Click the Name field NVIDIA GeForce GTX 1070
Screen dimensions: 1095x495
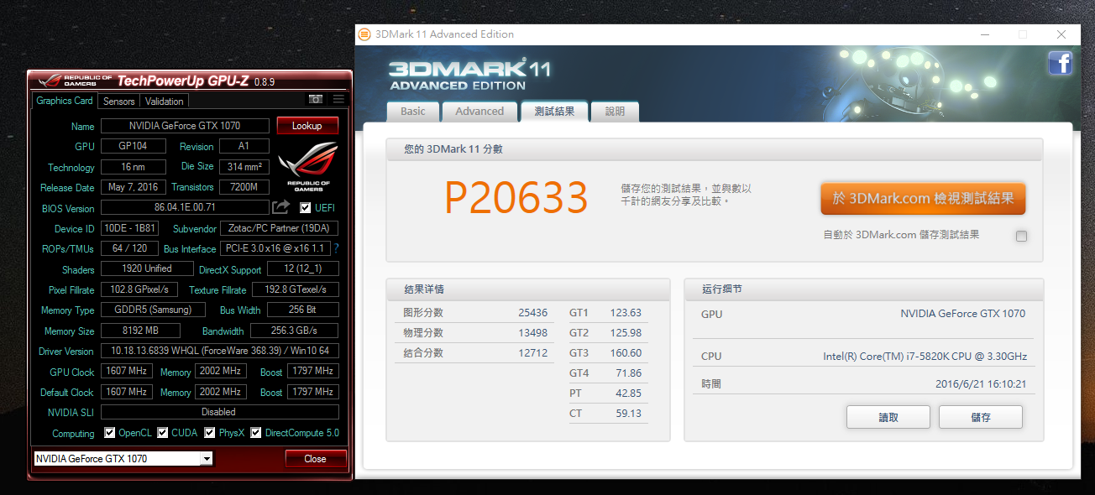click(185, 126)
